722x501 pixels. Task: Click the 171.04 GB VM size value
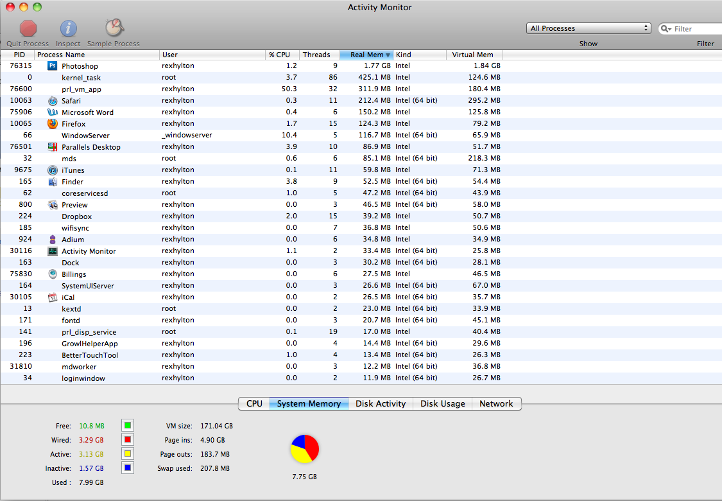(x=216, y=426)
